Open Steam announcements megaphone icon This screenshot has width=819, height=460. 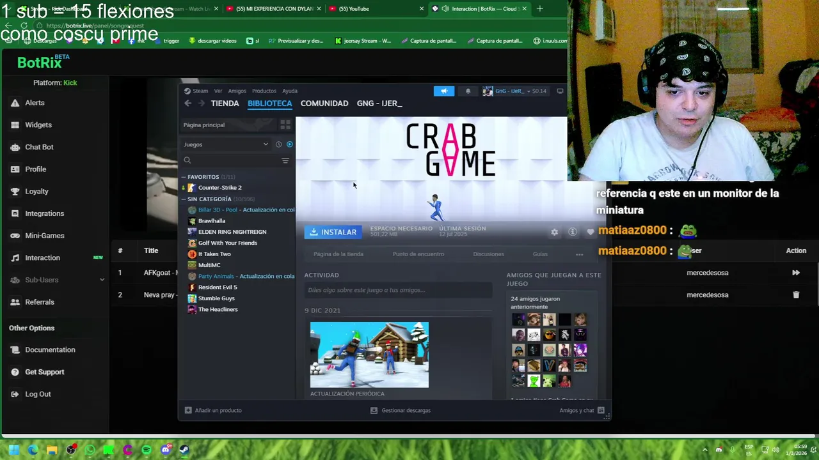[x=444, y=91]
